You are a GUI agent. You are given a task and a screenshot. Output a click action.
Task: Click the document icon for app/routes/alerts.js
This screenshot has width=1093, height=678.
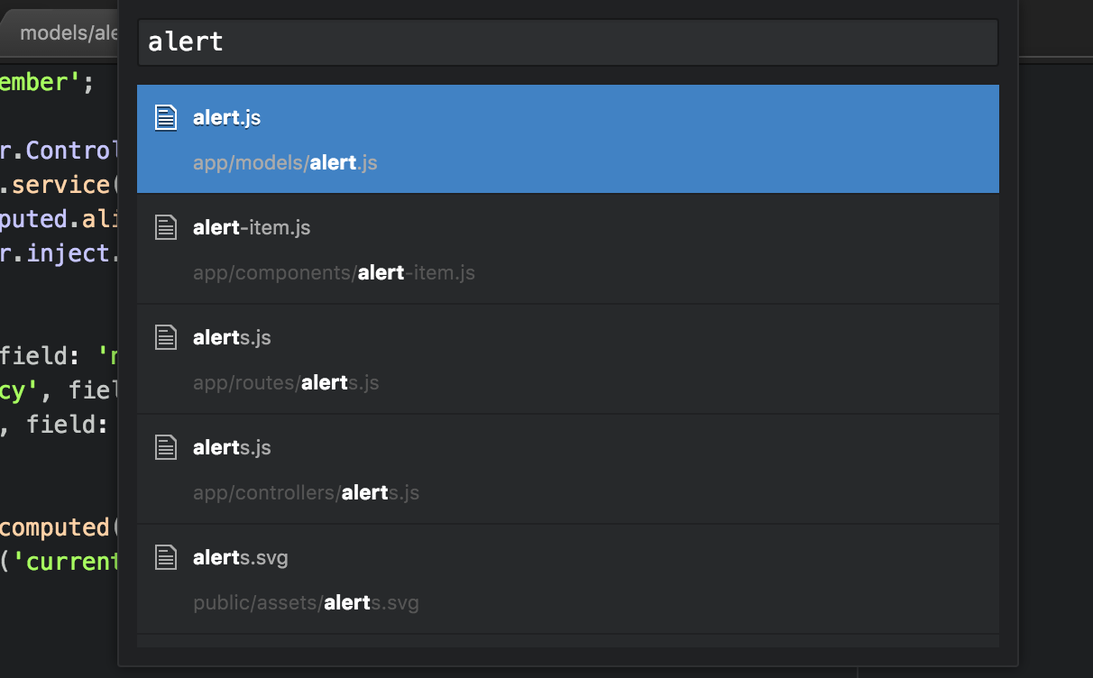click(166, 336)
